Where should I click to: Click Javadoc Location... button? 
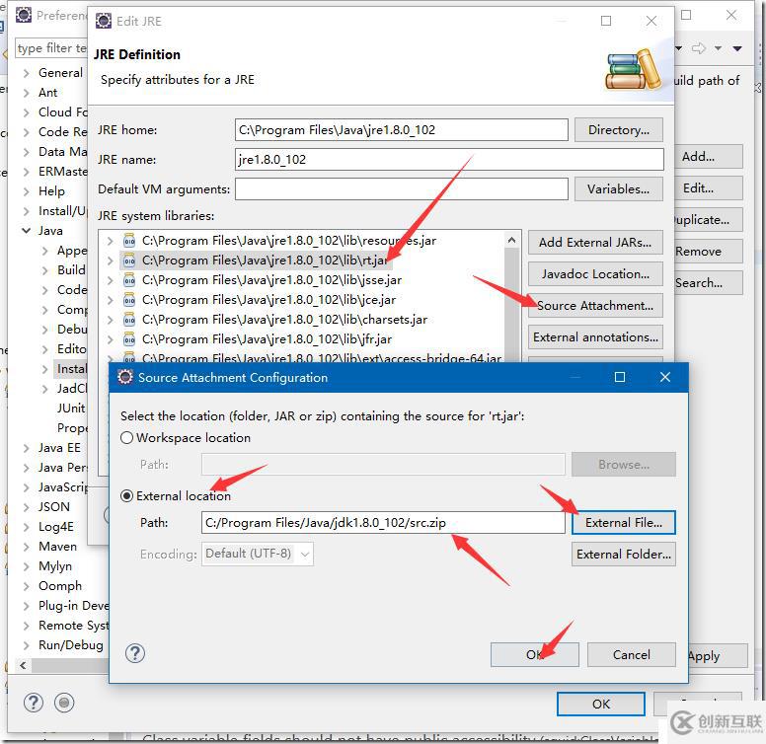point(595,274)
